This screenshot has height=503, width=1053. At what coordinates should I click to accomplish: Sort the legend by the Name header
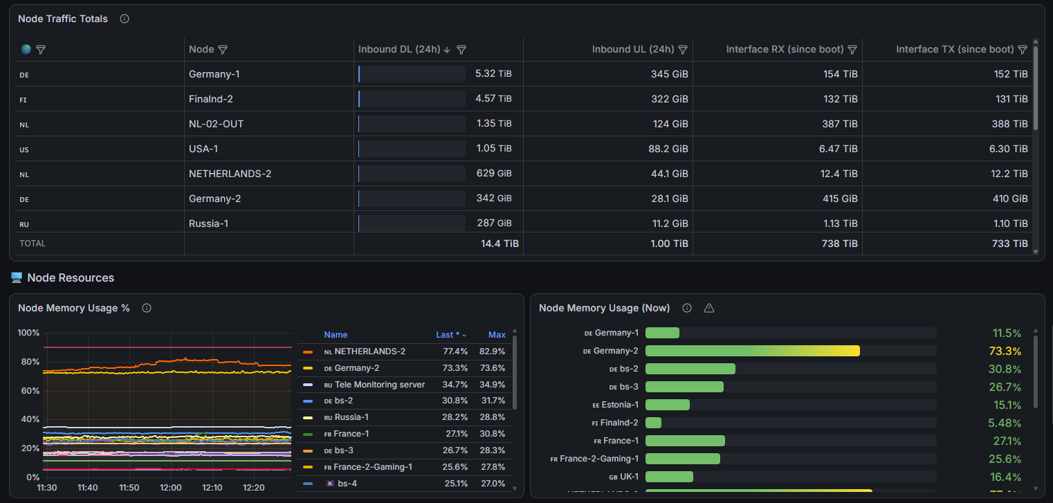point(336,335)
